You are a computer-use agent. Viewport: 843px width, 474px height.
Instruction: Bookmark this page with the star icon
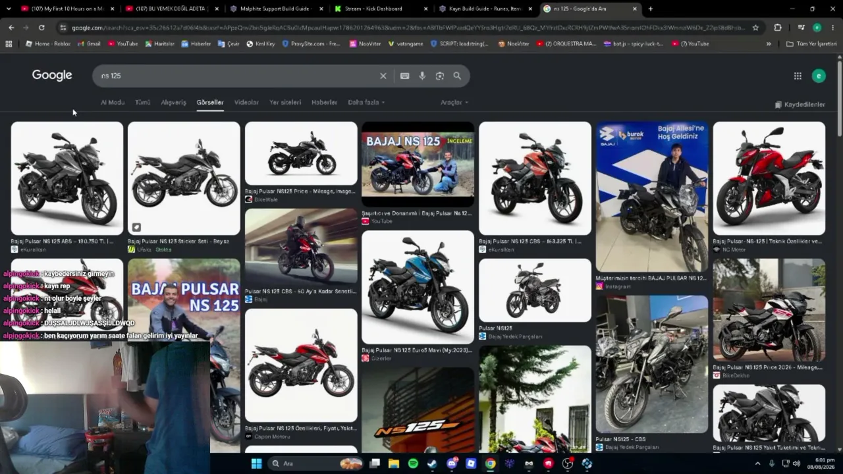[x=755, y=28]
